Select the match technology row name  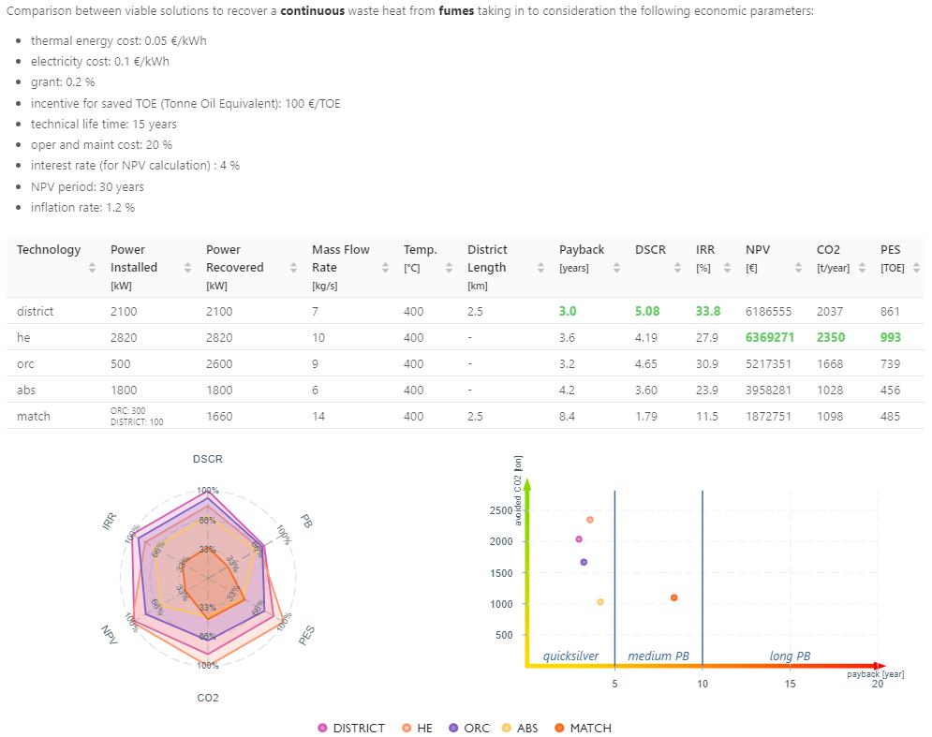tap(34, 416)
